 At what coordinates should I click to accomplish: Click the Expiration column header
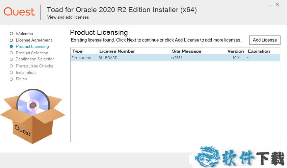pos(259,51)
